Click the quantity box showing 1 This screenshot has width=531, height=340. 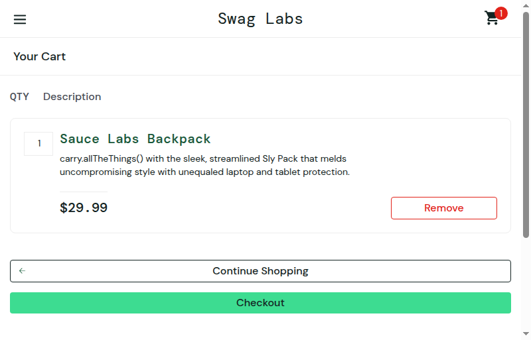tap(38, 144)
